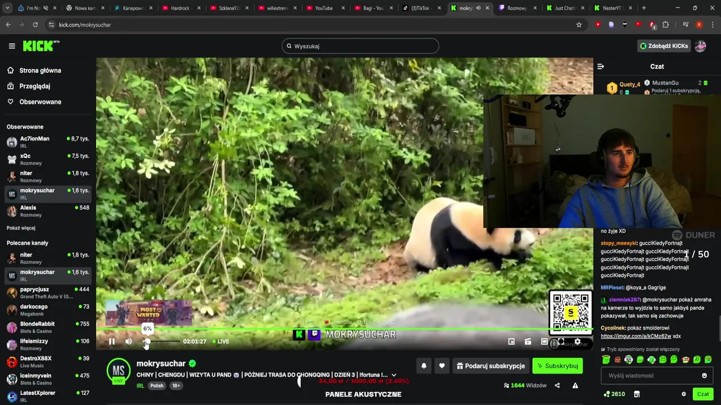Jump to LIVE in the player

click(220, 341)
